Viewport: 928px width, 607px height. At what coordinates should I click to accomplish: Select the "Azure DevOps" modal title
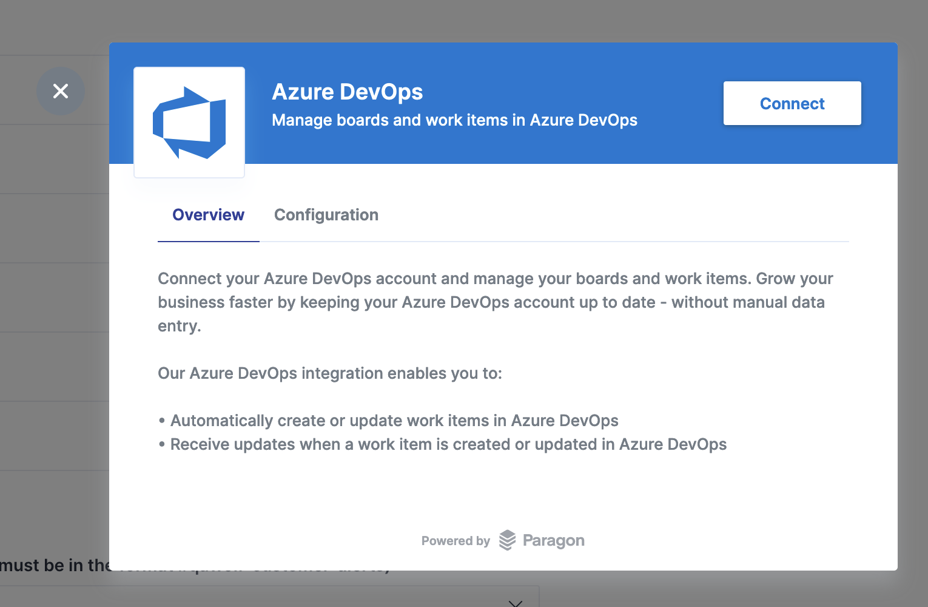[348, 92]
